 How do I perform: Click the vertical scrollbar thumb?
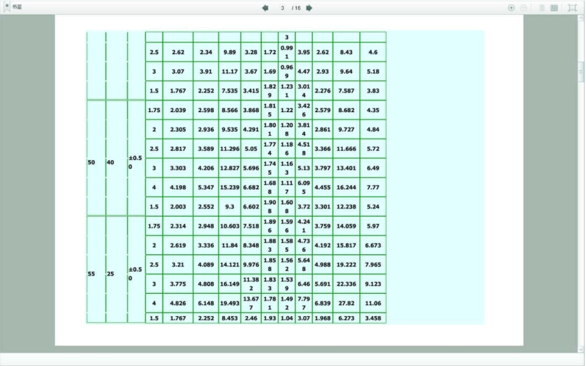click(581, 71)
